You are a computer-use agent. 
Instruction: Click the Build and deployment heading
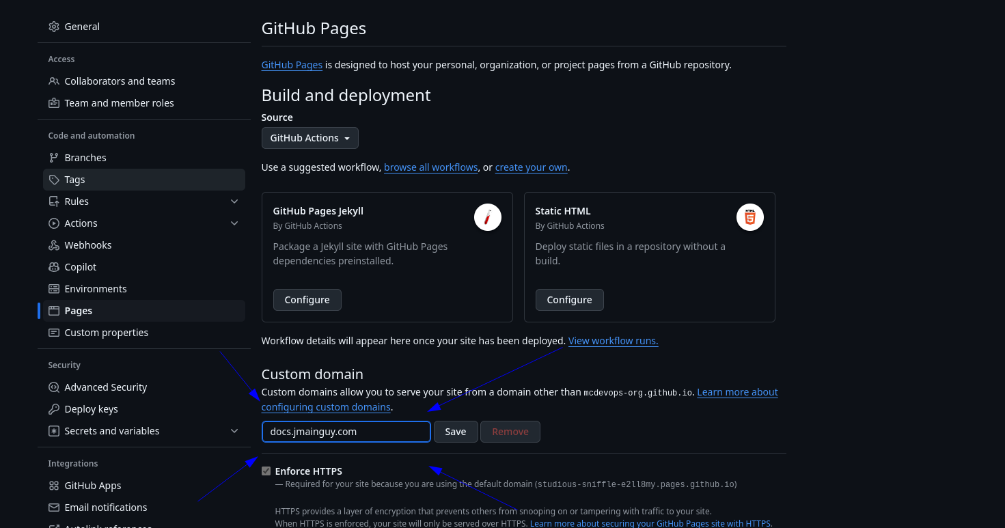(346, 95)
